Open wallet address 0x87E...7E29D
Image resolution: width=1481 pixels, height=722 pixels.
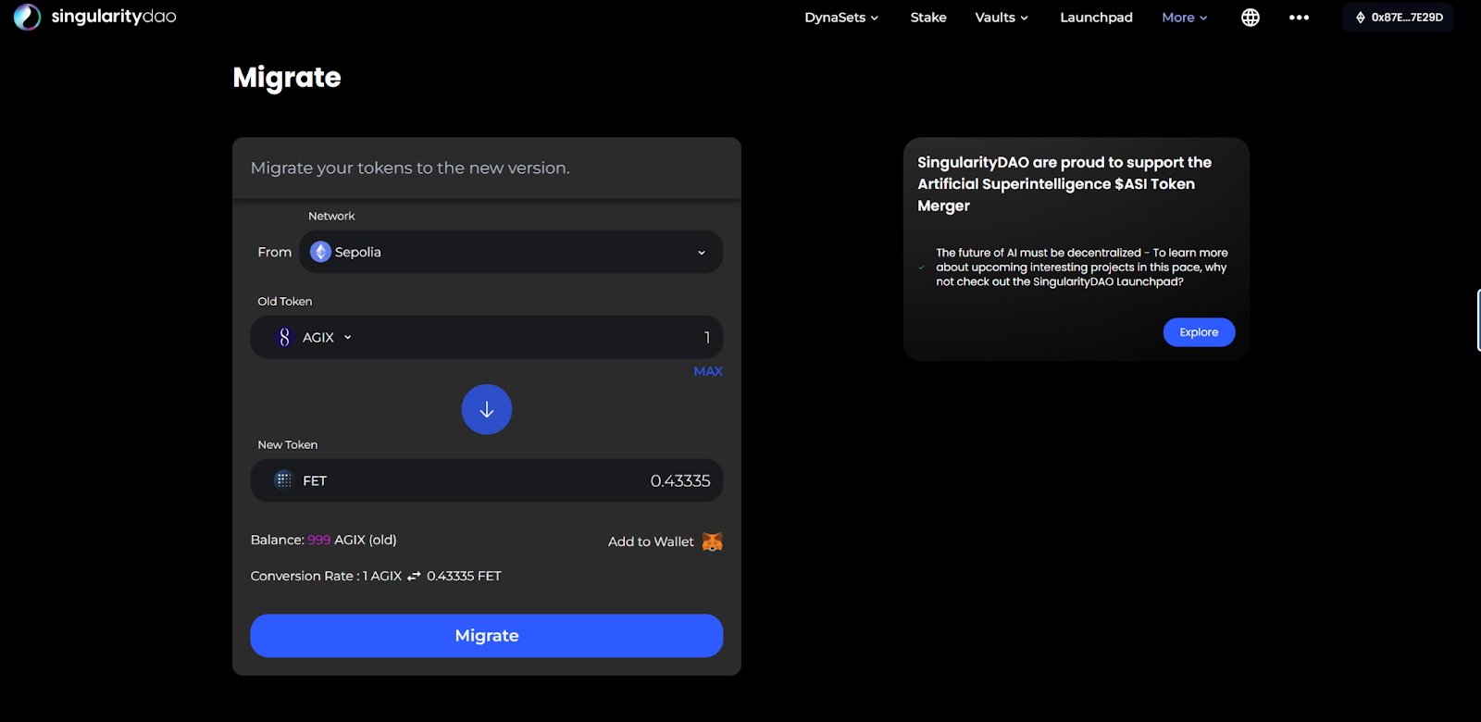point(1399,18)
